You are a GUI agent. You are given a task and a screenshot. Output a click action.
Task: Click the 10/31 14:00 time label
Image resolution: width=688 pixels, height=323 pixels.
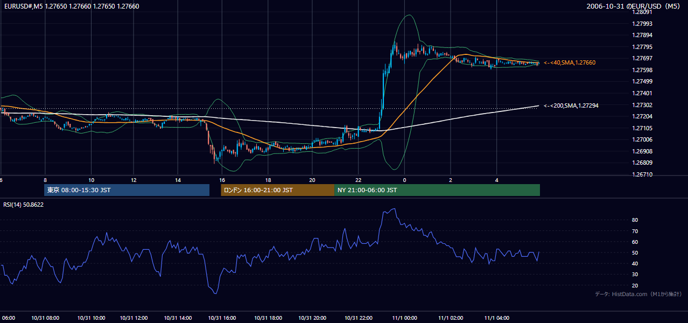coord(178,318)
